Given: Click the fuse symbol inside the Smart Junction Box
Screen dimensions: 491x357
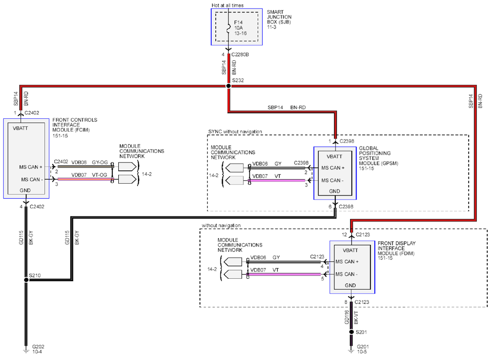Looking at the screenshot, I should (x=228, y=28).
